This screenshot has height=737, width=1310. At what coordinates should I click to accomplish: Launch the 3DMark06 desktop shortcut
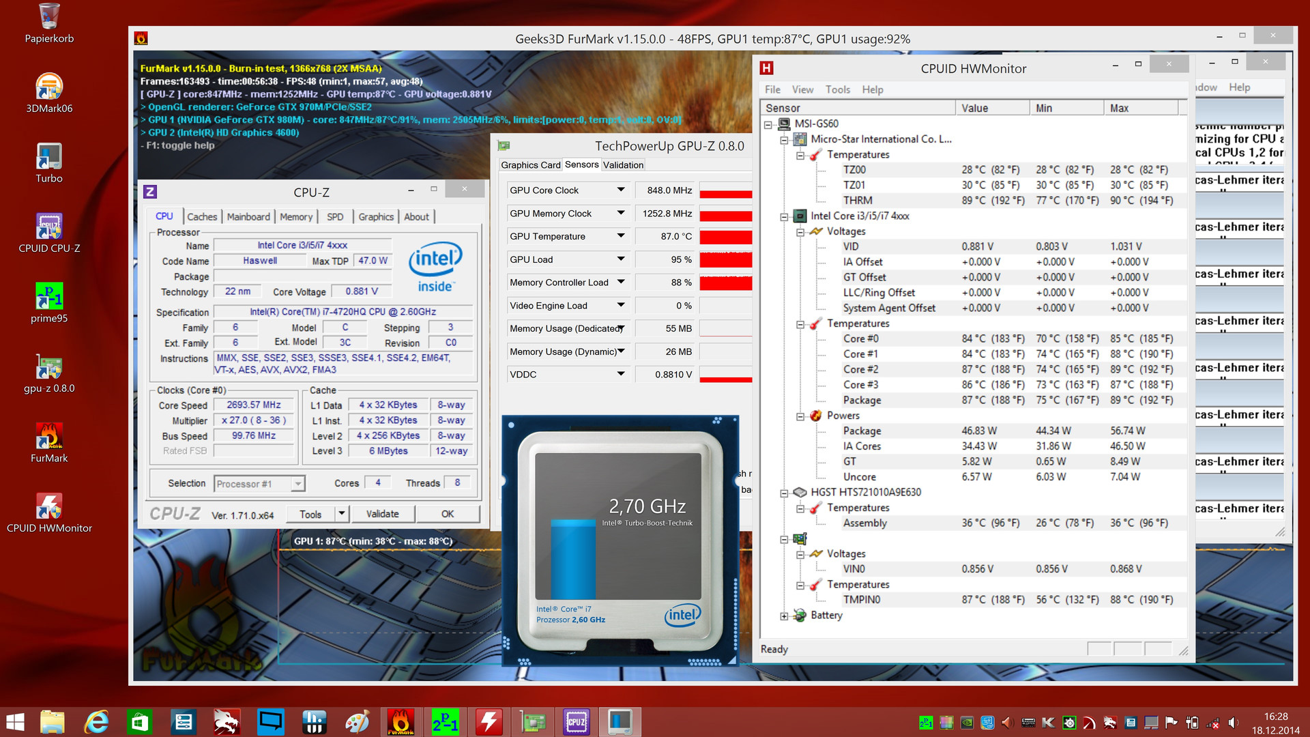tap(49, 93)
